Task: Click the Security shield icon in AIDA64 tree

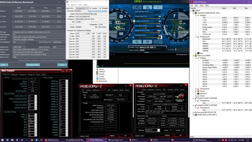Action: [x=97, y=74]
